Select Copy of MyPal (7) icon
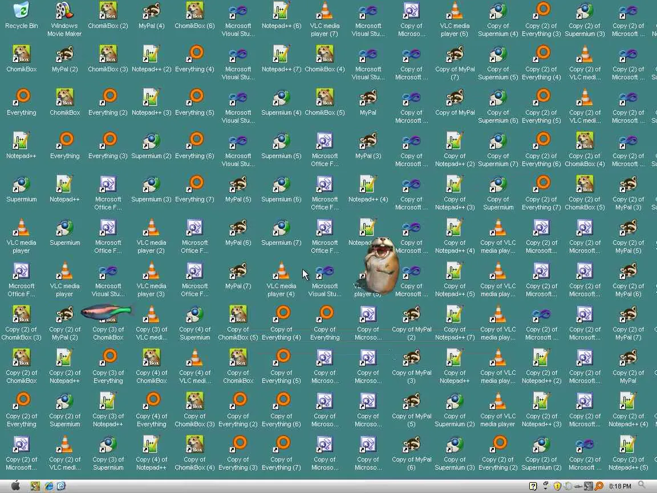This screenshot has width=657, height=493. click(455, 63)
